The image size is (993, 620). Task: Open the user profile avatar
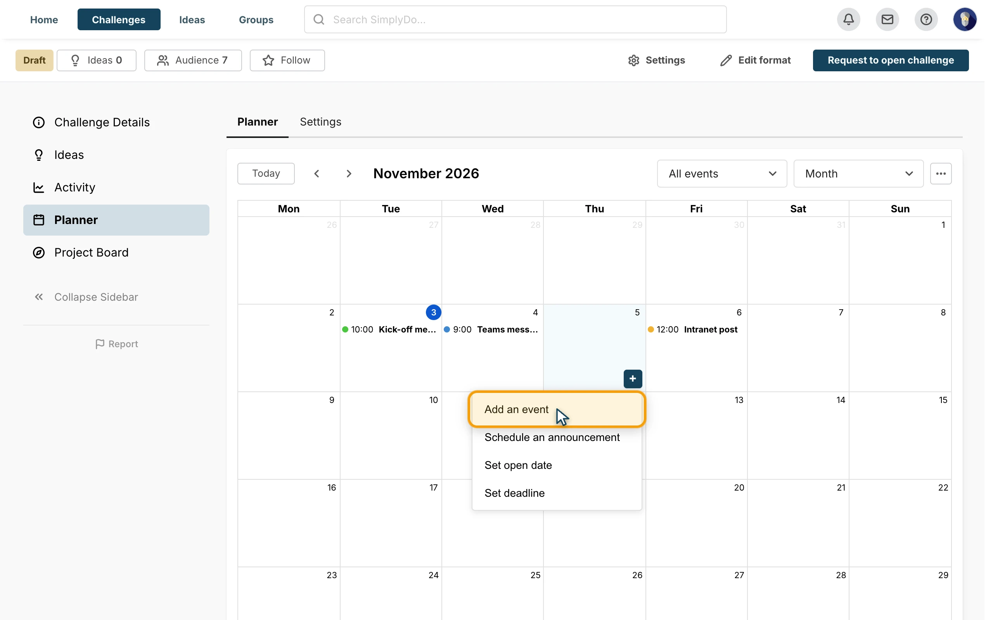tap(964, 19)
